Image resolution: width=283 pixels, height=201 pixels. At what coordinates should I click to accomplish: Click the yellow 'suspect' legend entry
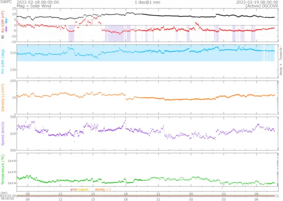(x=83, y=190)
